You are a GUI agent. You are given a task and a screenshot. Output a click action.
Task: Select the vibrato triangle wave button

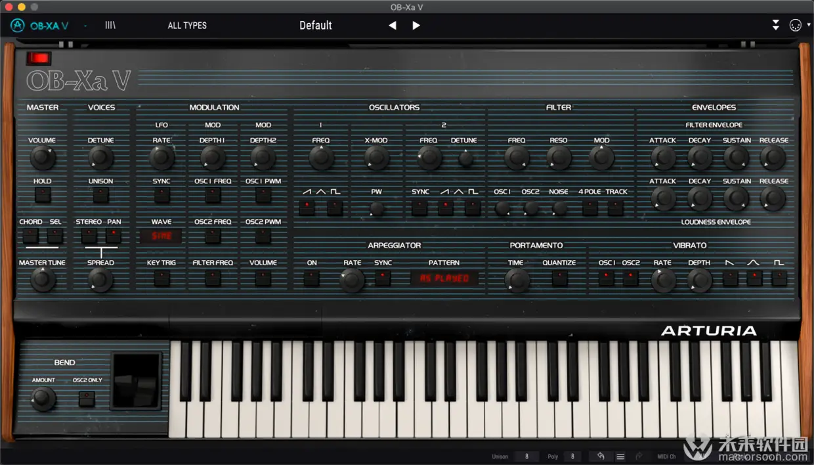[754, 278]
